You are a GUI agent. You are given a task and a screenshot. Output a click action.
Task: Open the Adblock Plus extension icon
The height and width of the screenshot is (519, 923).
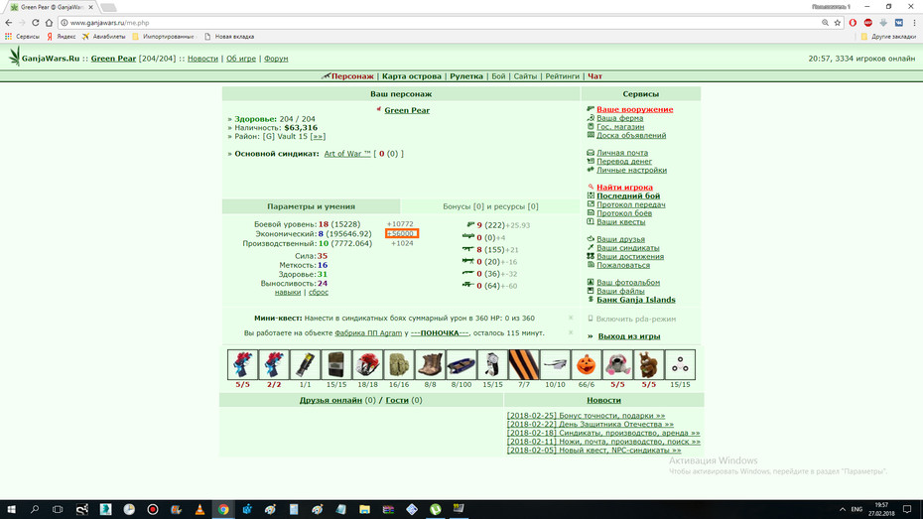pos(867,23)
